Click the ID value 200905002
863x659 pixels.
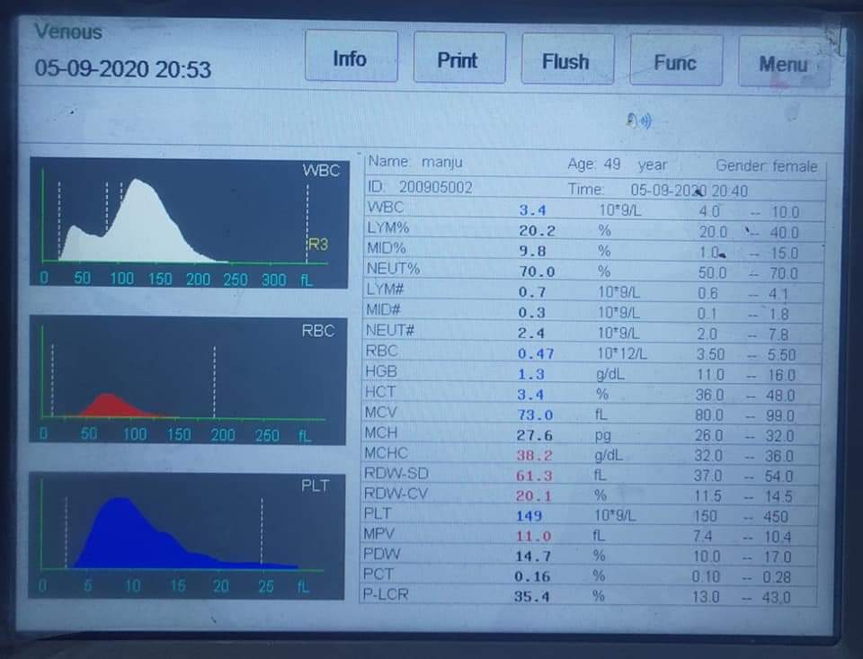pyautogui.click(x=435, y=188)
